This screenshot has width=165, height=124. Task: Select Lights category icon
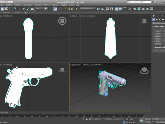tap(159, 20)
